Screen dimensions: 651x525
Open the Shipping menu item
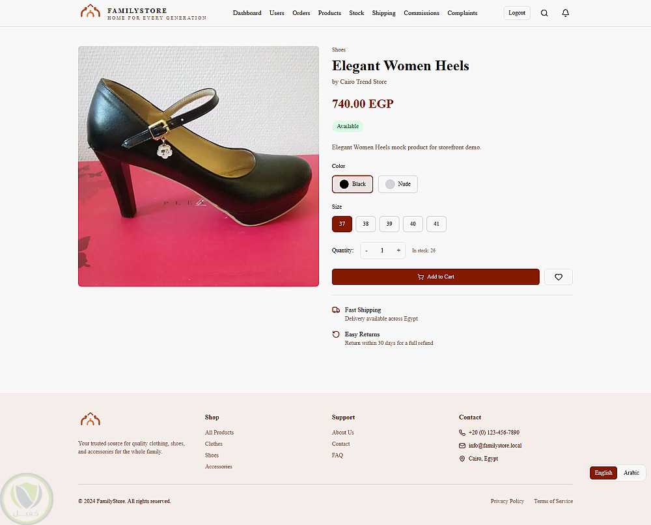click(383, 13)
